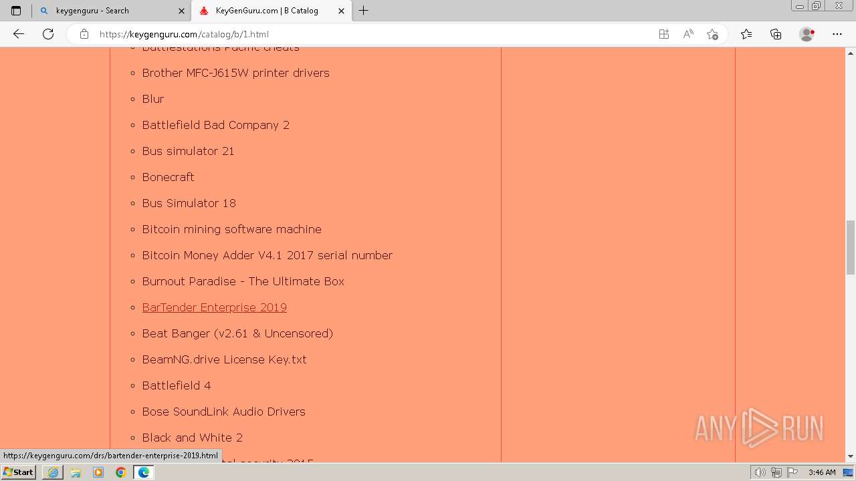Open Bus simulator 21 entry
Viewport: 856px width, 481px height.
[188, 151]
